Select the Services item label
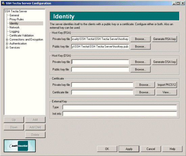The width and height of the screenshot is (186, 156). [x=15, y=47]
